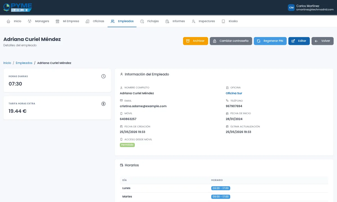Click the 19.44 € overtime rate value
Viewport: 337px width, 202px height.
(x=18, y=111)
